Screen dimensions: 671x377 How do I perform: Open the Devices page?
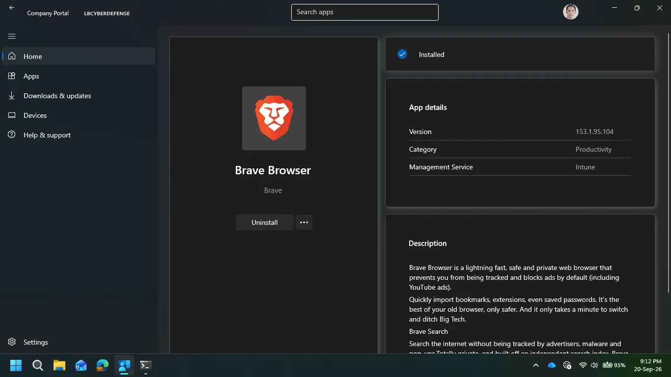coord(79,115)
